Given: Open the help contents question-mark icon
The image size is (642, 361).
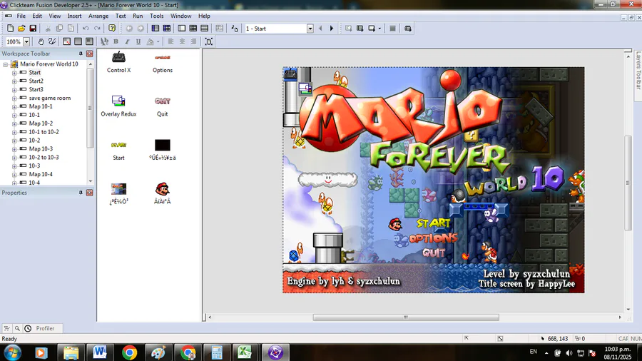Looking at the screenshot, I should [112, 29].
